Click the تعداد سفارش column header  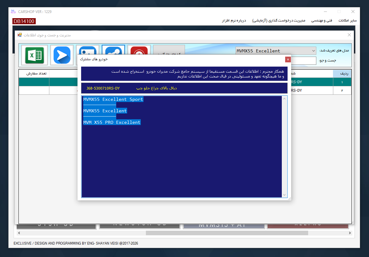[x=34, y=74]
